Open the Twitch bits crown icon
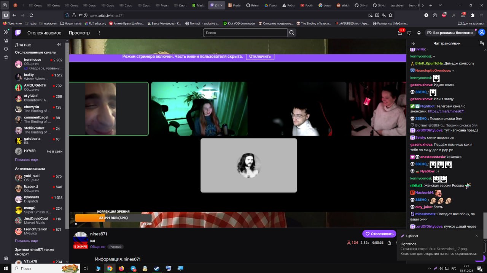 coord(419,33)
